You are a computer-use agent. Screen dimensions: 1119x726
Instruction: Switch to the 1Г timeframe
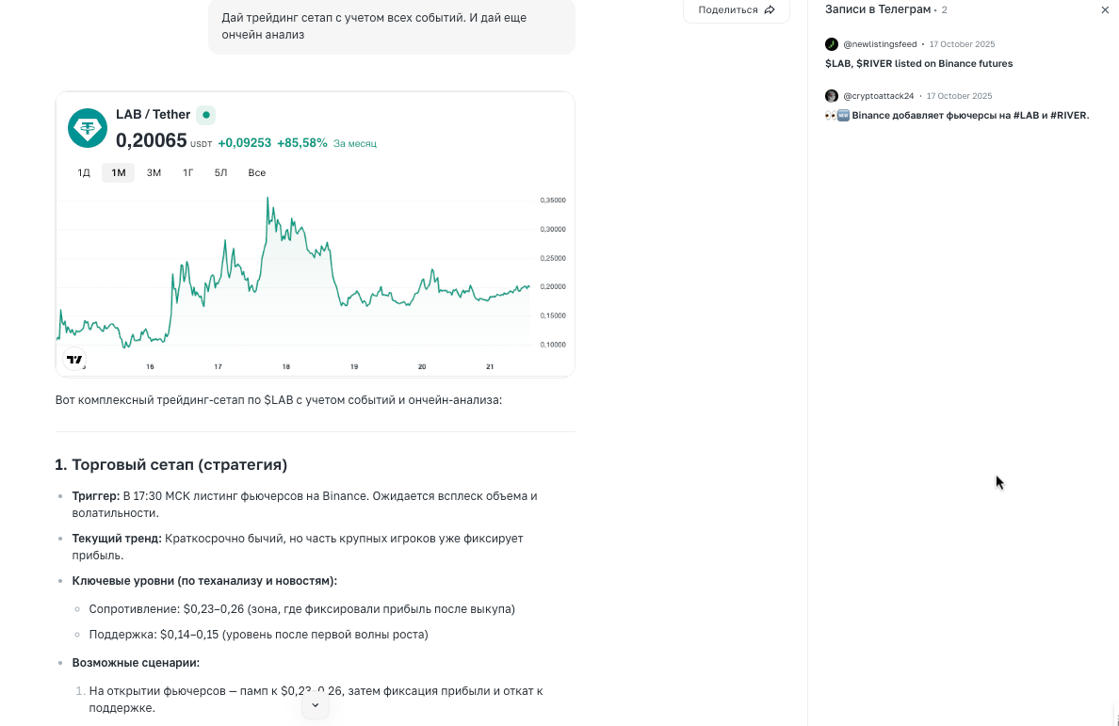(x=187, y=172)
